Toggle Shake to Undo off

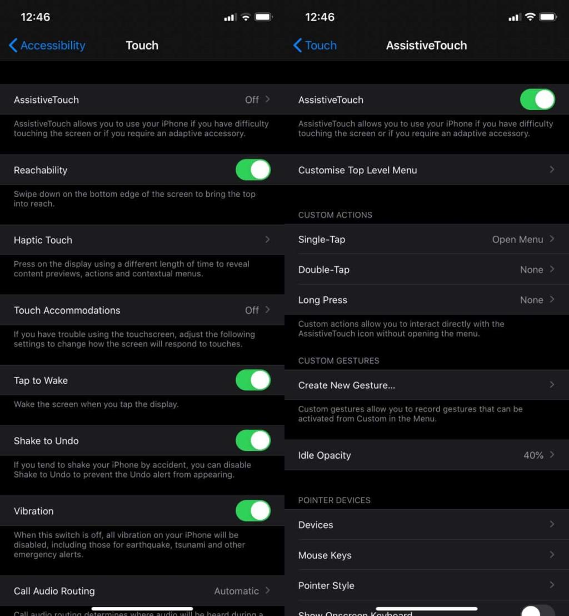point(253,440)
